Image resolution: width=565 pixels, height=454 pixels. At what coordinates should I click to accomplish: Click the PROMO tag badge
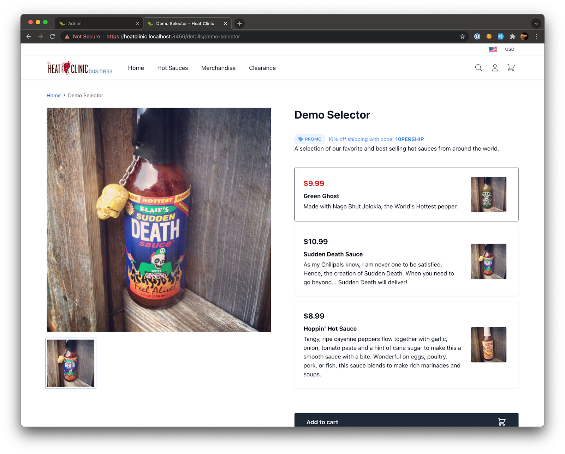pos(310,139)
